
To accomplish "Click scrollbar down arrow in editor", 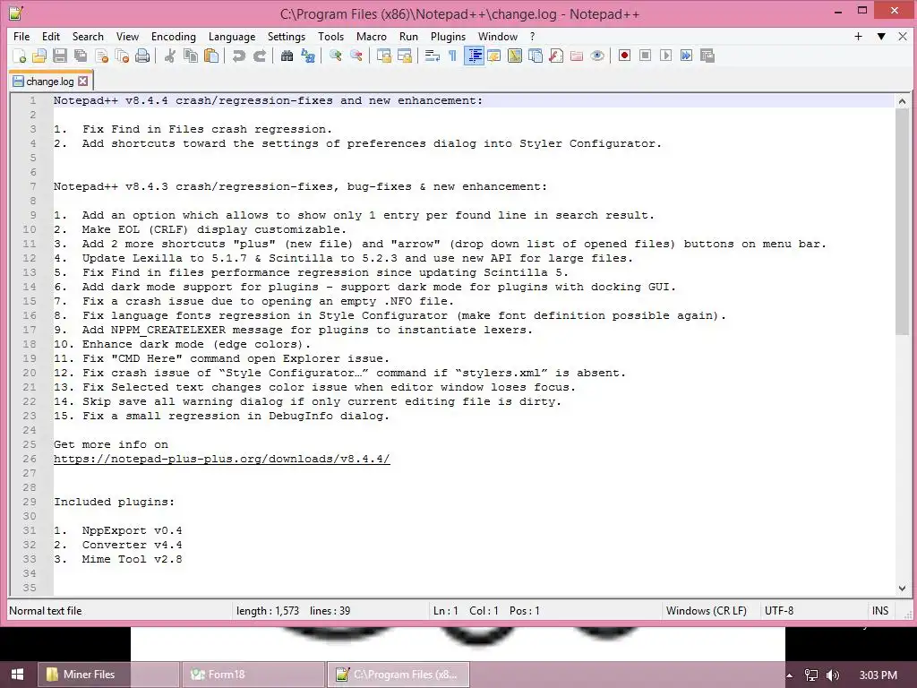I will point(902,588).
